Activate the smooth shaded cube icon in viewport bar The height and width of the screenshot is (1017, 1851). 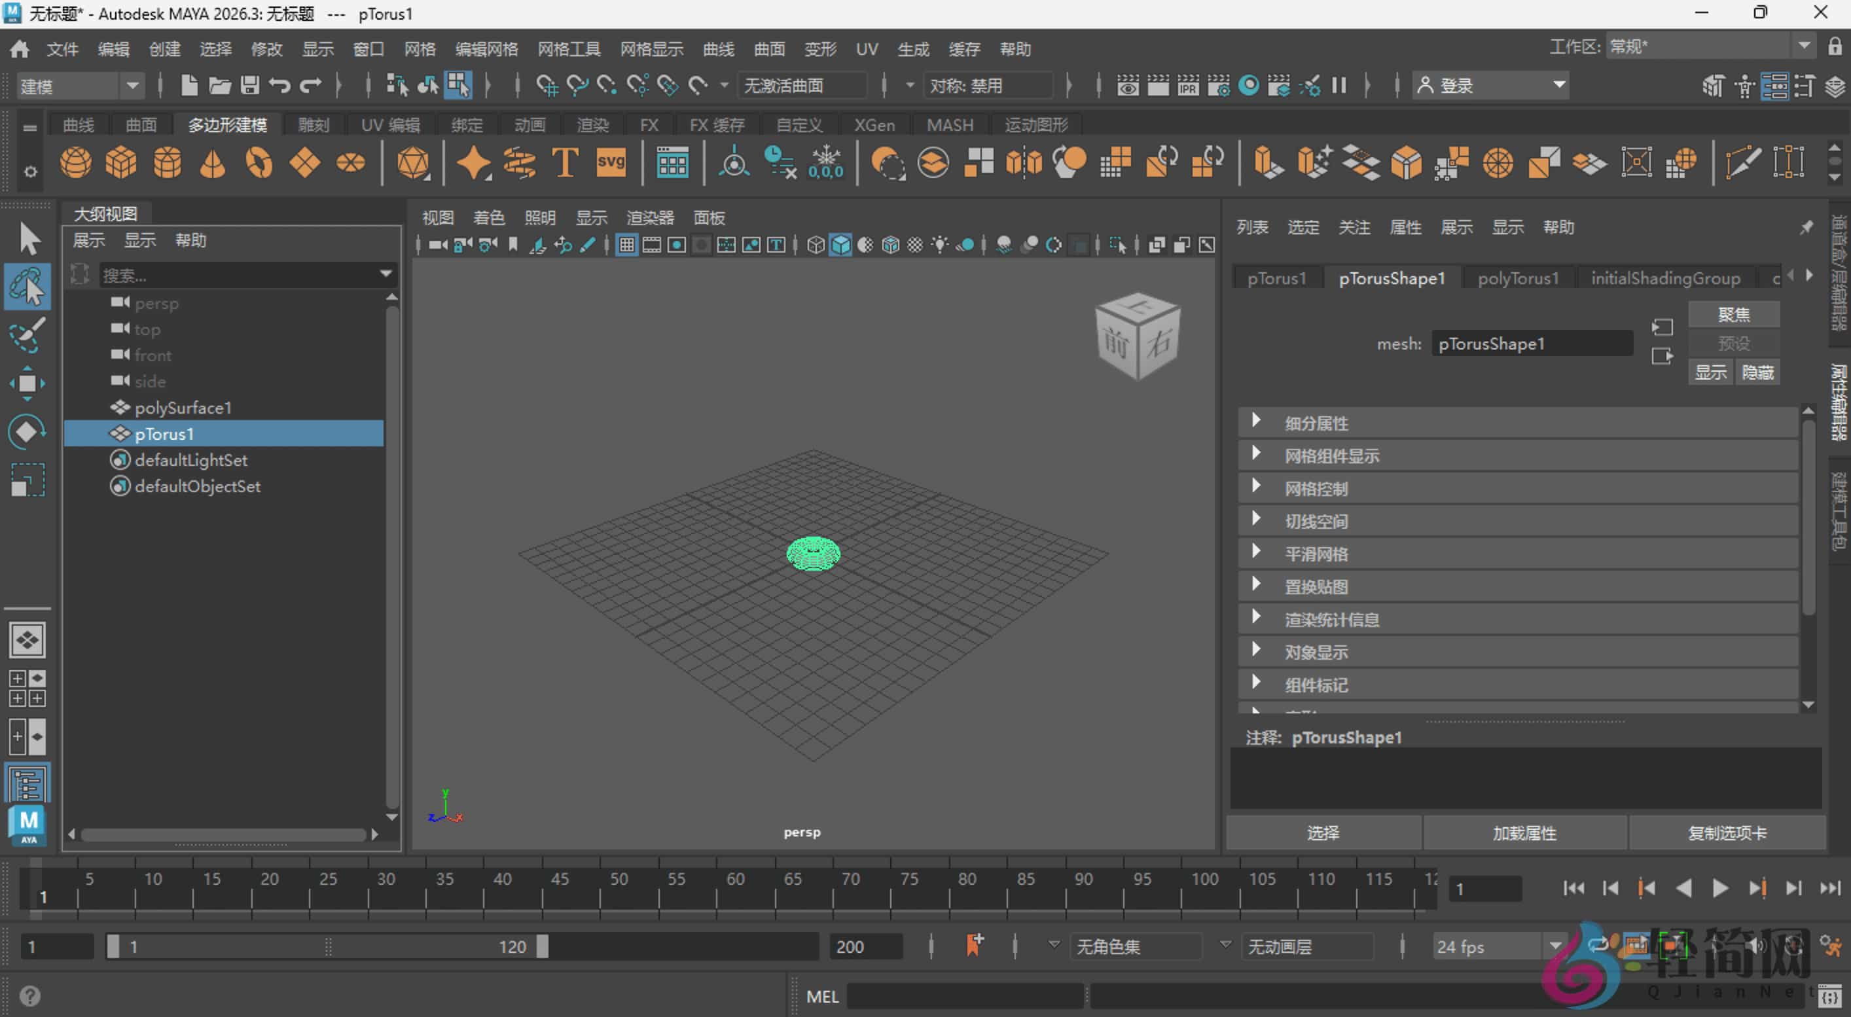pyautogui.click(x=840, y=244)
